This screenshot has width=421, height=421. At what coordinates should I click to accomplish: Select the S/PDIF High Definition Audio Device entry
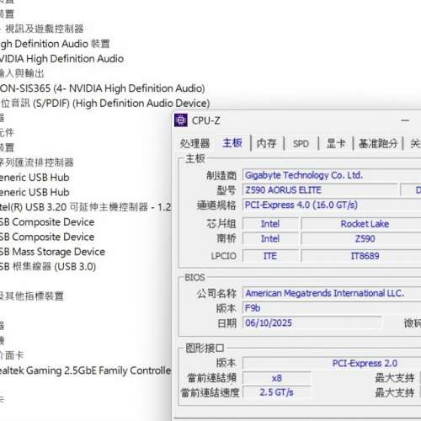click(105, 104)
